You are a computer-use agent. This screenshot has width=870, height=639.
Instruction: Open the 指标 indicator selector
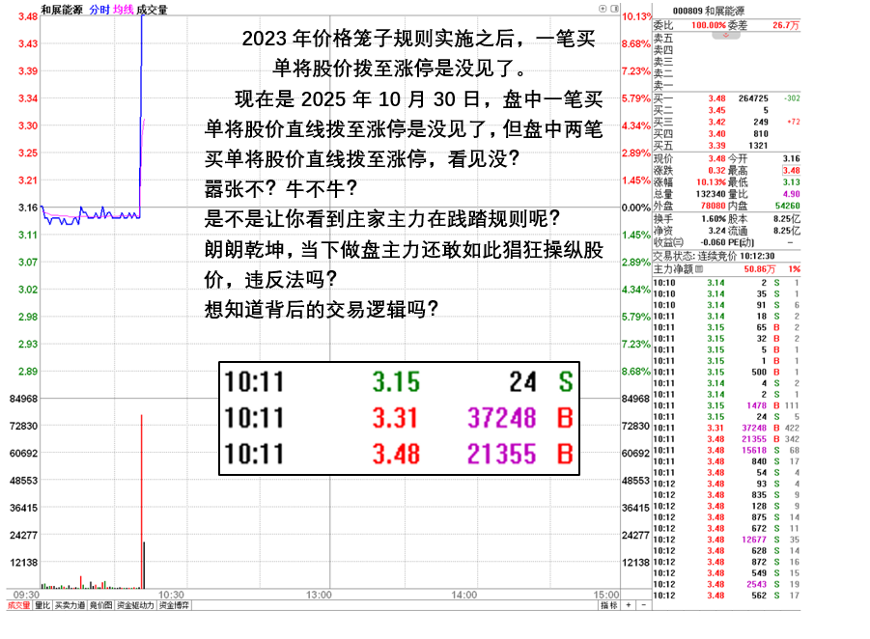click(608, 605)
